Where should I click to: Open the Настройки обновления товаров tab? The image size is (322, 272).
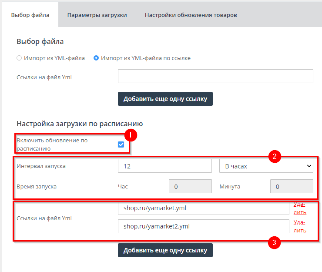[191, 15]
